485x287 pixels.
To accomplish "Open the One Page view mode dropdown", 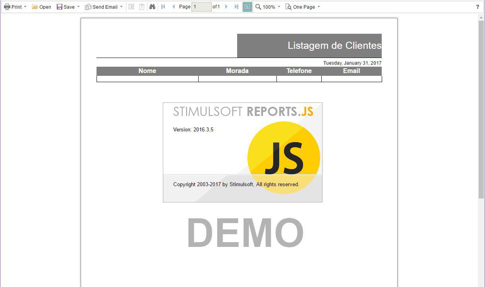I will (303, 7).
